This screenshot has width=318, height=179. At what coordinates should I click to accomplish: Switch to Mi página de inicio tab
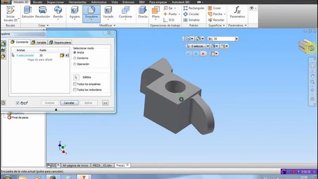tap(76, 166)
